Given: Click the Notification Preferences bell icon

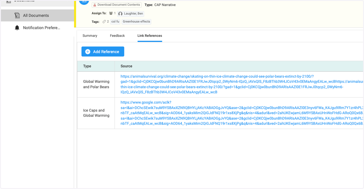Looking at the screenshot, I should point(17,28).
